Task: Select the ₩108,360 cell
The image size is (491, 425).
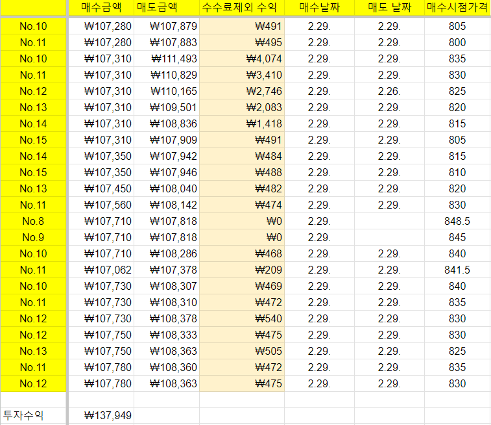Action: tap(167, 367)
